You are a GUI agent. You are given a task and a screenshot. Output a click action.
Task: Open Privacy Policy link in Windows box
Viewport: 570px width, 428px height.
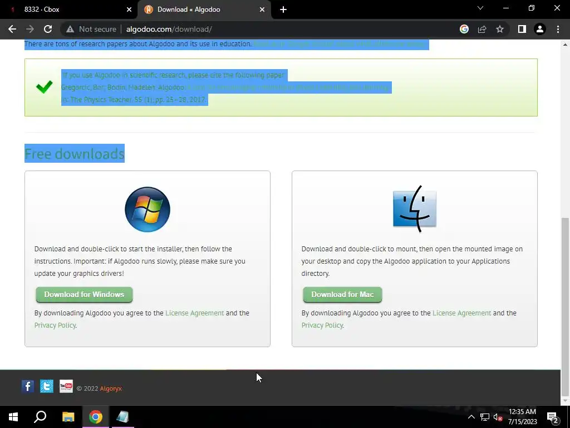(55, 325)
